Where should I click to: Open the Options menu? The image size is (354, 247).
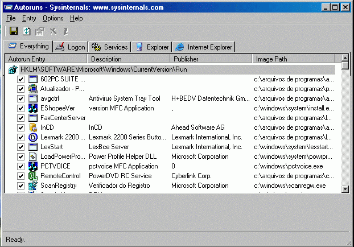[x=53, y=18]
